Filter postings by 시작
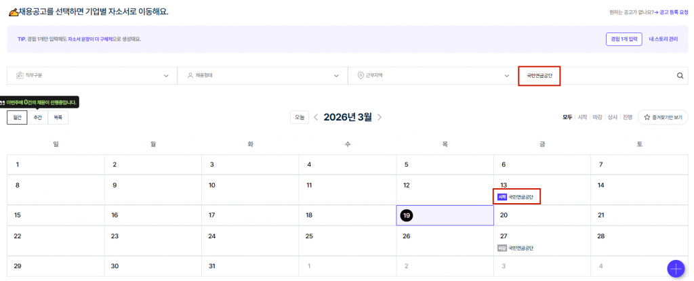 [x=582, y=117]
